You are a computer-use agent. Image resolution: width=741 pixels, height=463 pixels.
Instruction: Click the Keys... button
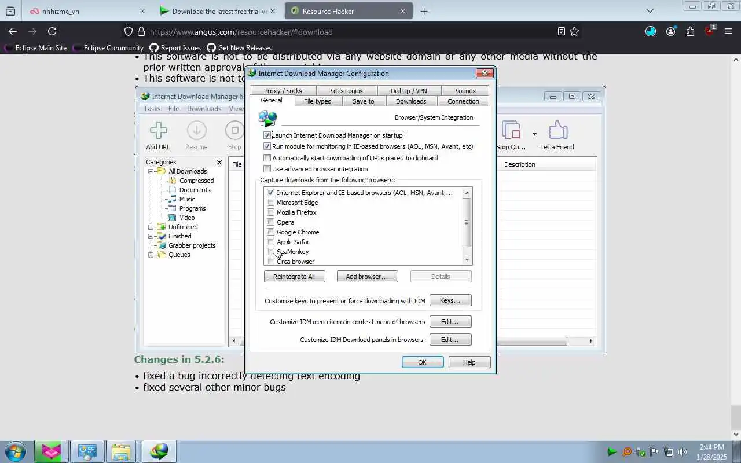[x=450, y=300]
